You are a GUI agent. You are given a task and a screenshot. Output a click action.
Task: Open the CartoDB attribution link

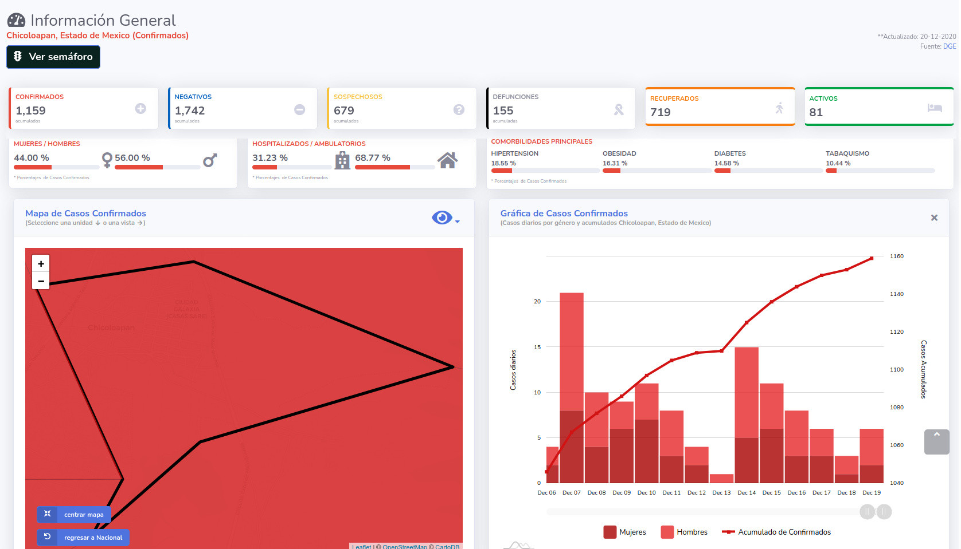click(447, 547)
